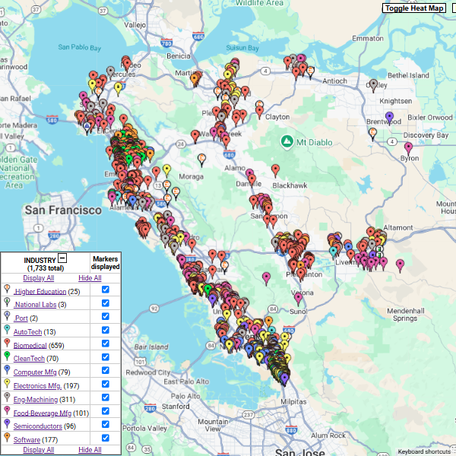Image resolution: width=456 pixels, height=456 pixels.
Task: Click the Biomedical legend pin icon
Action: 7,344
